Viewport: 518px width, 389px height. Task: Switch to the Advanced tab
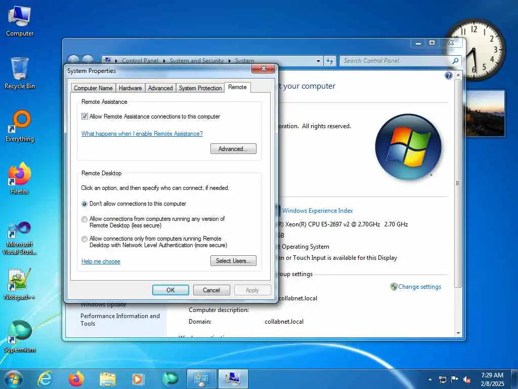(x=160, y=88)
